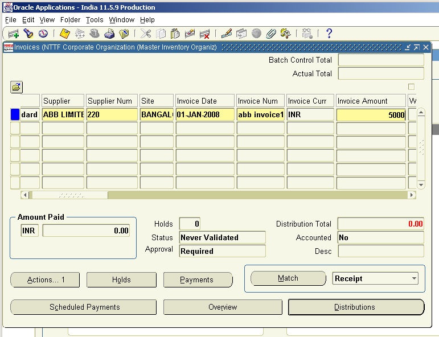Open the View menu
The width and height of the screenshot is (439, 337).
47,20
